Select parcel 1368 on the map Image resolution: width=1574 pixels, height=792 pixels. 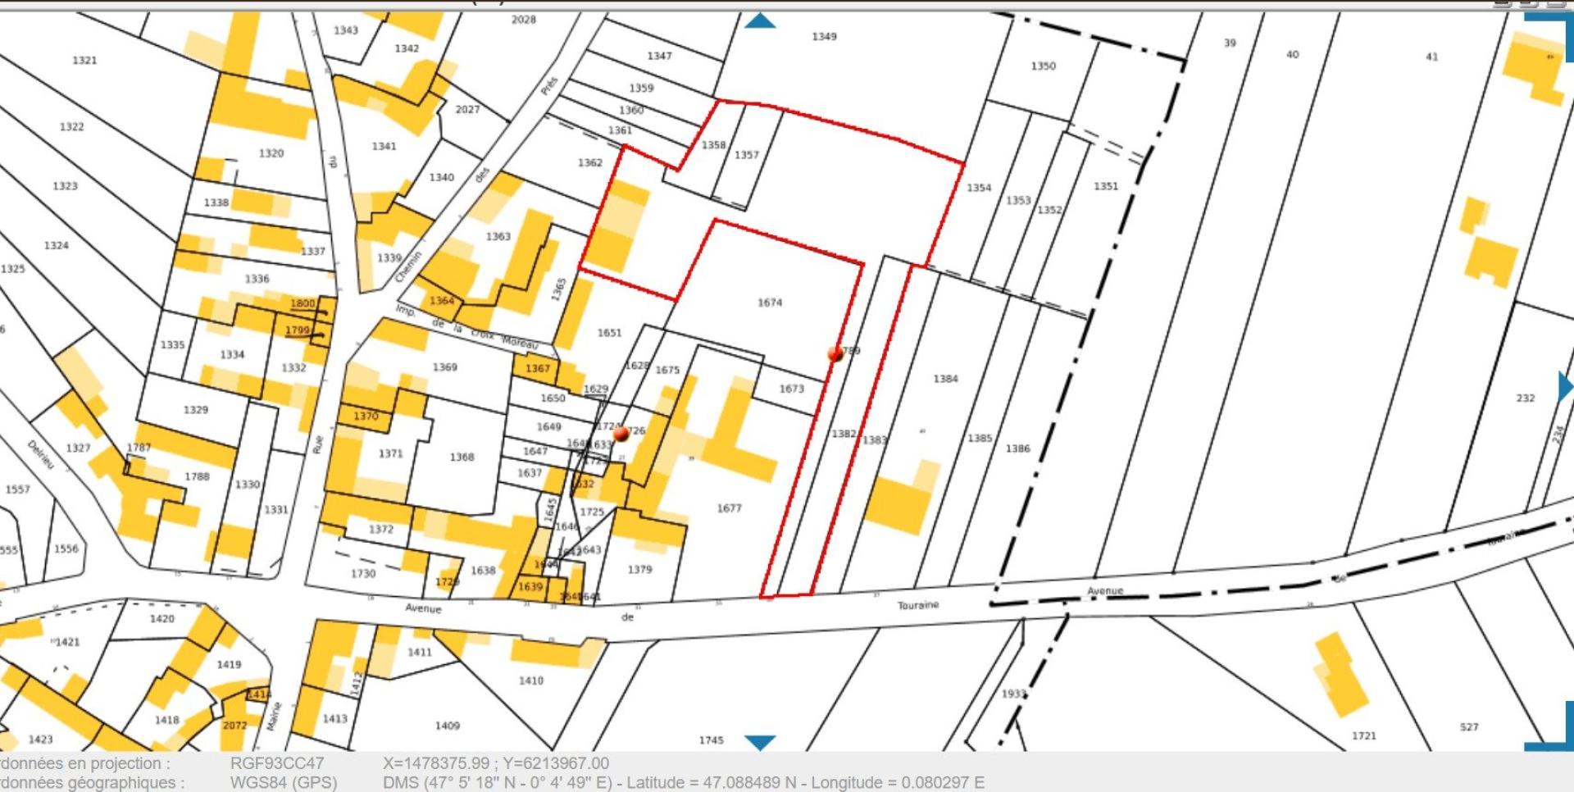(462, 457)
